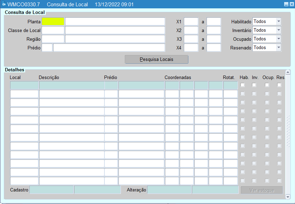The image size is (295, 204).
Task: Click the X3 end value field
Action: tap(214, 39)
